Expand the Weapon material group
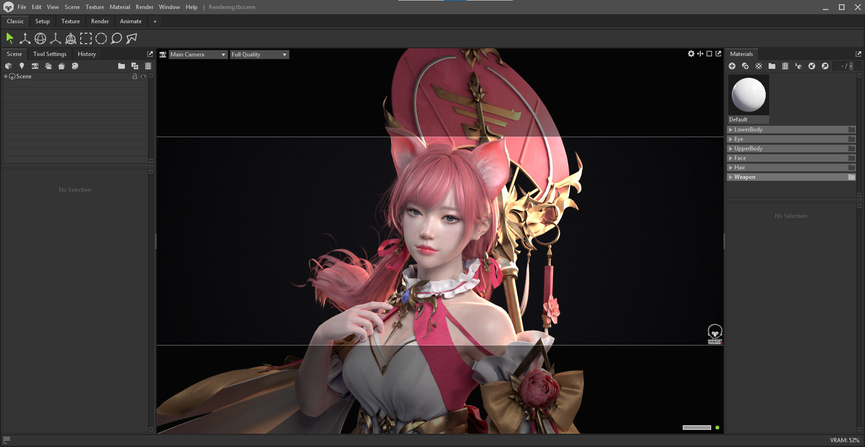 click(x=731, y=177)
